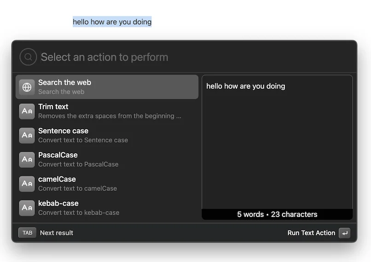Screen dimensions: 371x262
Task: Click the magnifier search icon
Action: [28, 57]
